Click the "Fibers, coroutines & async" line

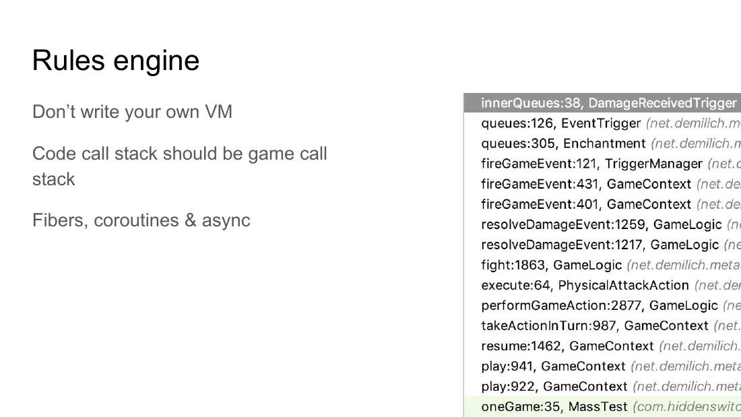[x=141, y=220]
